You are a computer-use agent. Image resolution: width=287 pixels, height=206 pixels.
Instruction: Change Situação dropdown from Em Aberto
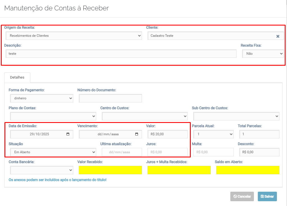coord(53,152)
